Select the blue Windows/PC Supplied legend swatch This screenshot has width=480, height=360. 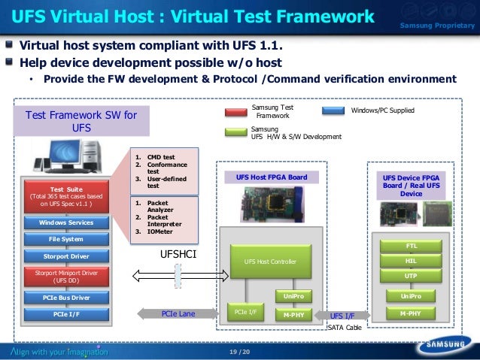pyautogui.click(x=333, y=110)
